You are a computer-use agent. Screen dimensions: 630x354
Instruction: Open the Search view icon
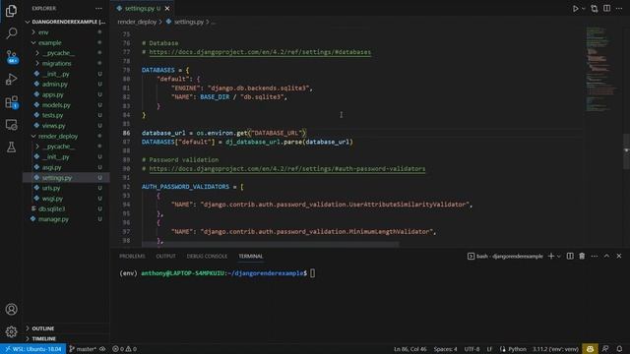(x=11, y=33)
